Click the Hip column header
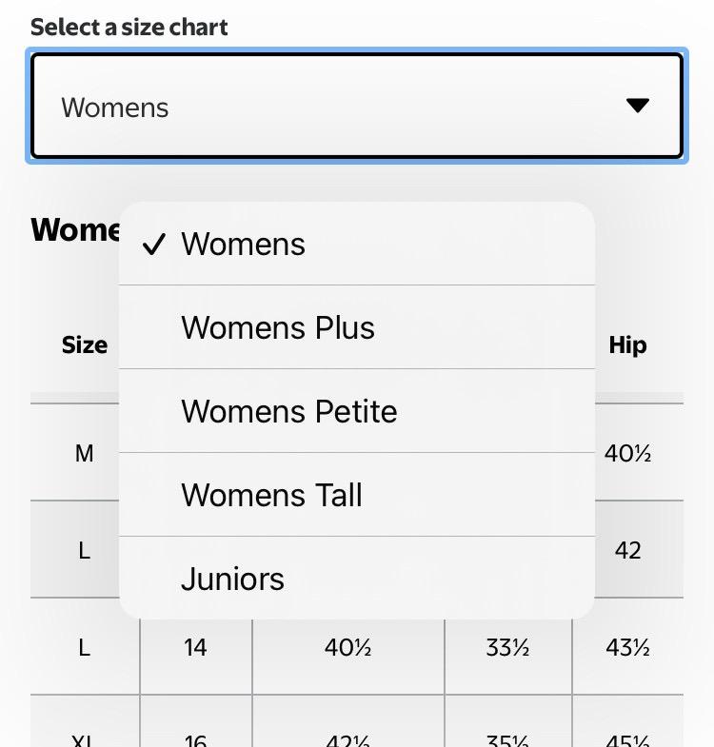 (x=627, y=345)
